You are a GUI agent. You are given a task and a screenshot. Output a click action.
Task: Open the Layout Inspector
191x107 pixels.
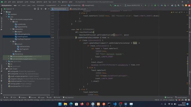click(x=181, y=97)
